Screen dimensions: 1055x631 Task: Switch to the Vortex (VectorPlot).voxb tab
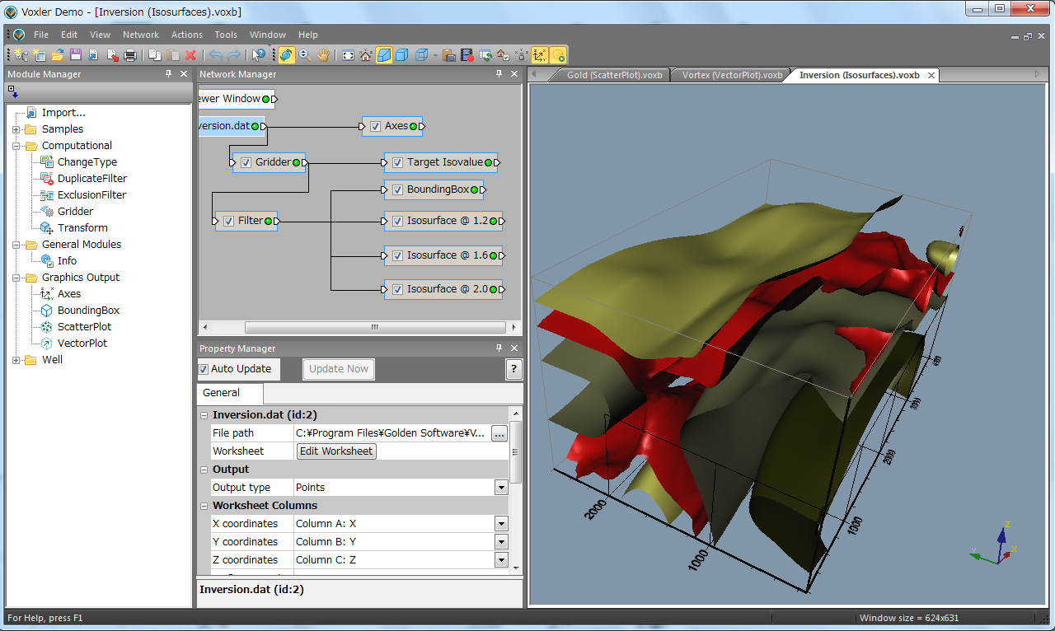point(732,75)
